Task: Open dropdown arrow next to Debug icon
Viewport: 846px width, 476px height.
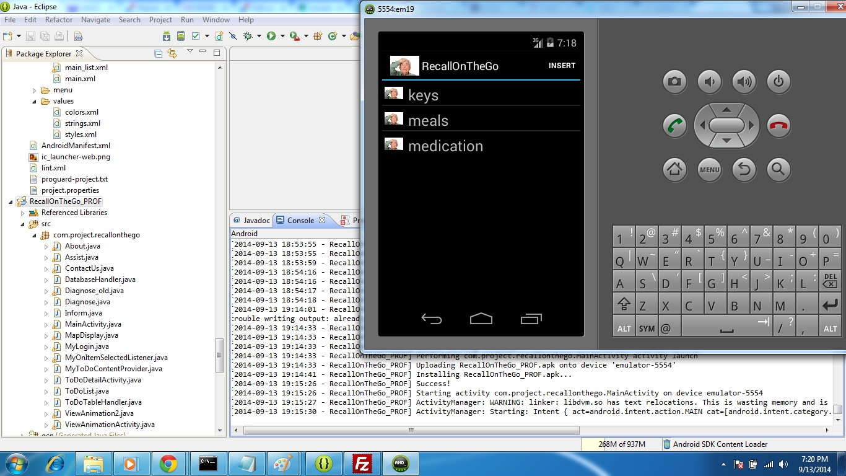Action: point(259,36)
